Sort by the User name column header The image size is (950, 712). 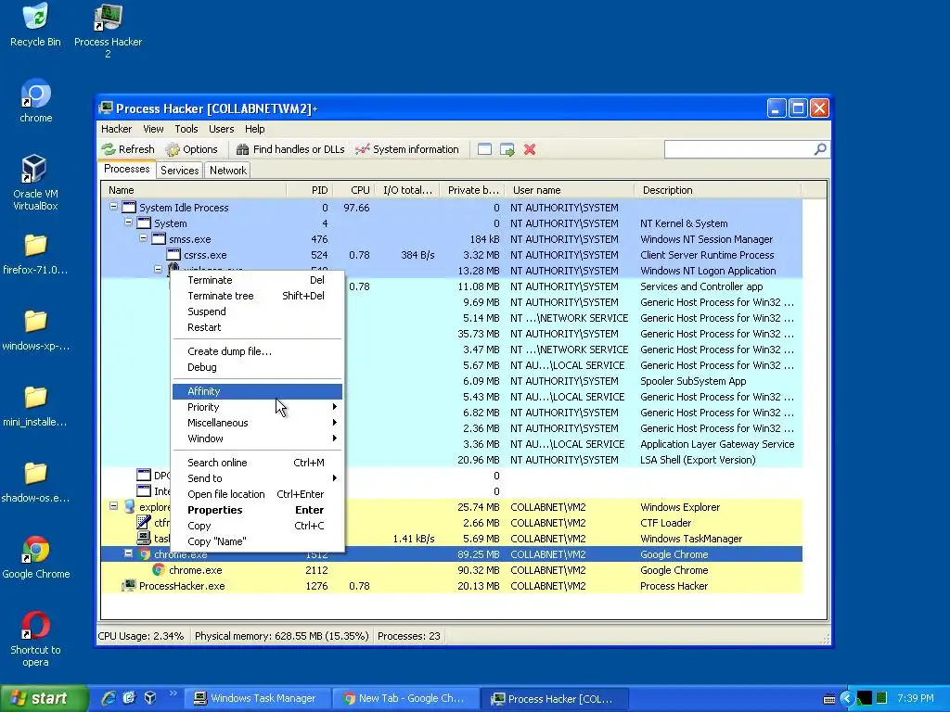(x=570, y=190)
